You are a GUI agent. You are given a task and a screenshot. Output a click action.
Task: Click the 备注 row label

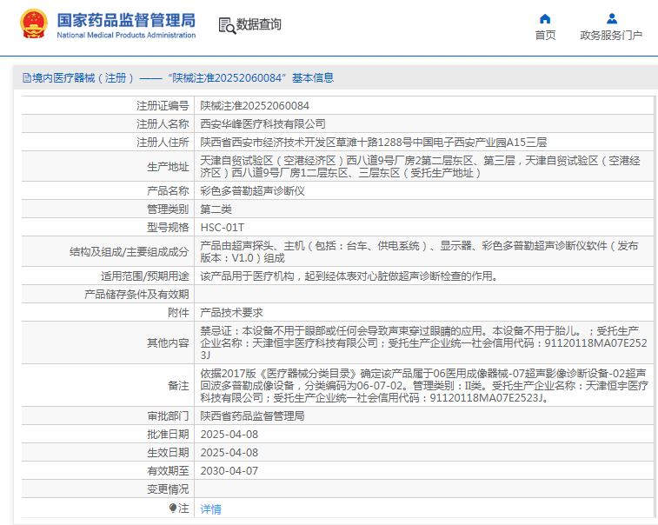click(178, 386)
